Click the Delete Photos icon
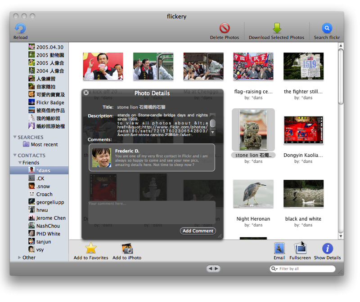The height and width of the screenshot is (302, 360). tap(224, 28)
